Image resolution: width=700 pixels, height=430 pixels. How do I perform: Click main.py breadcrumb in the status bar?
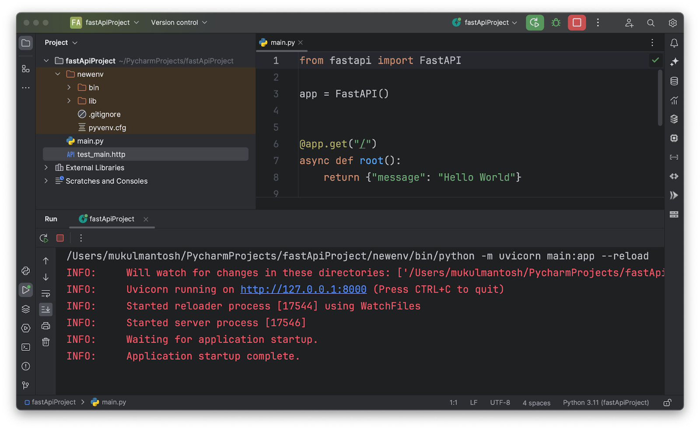tap(108, 402)
